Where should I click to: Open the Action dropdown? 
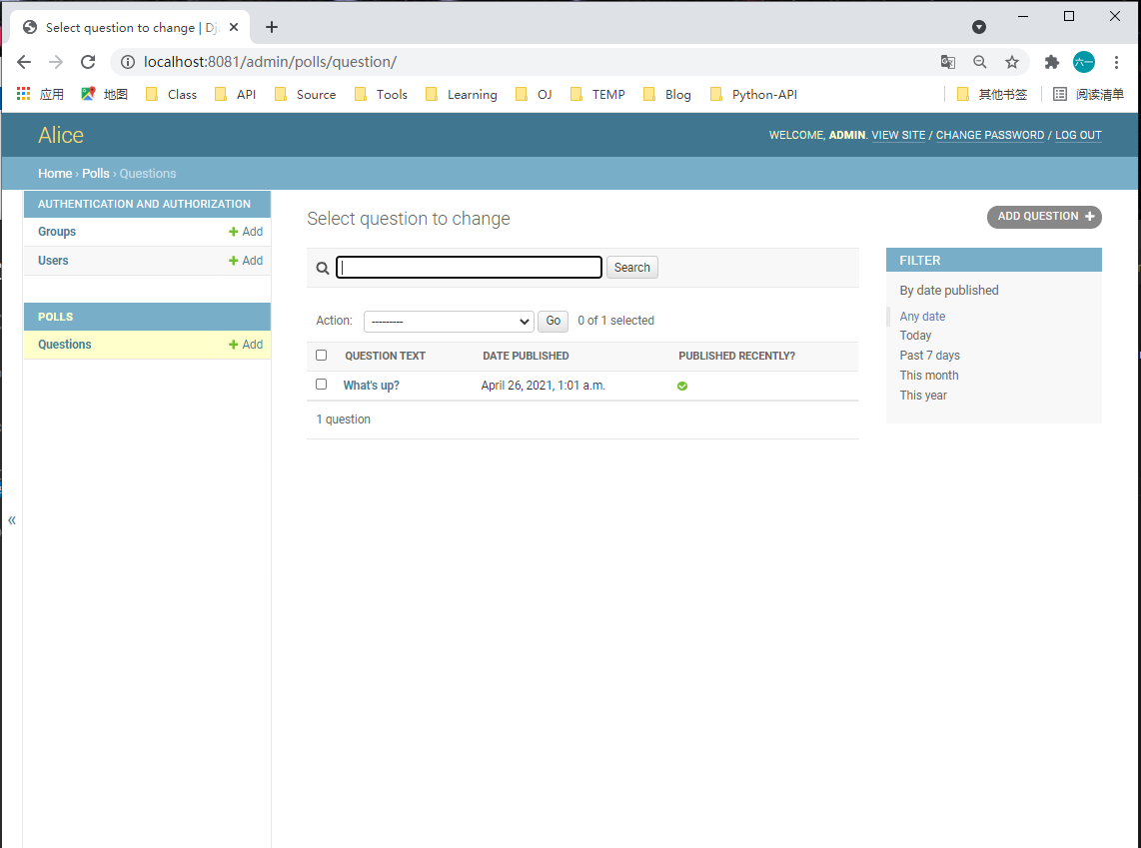click(449, 321)
